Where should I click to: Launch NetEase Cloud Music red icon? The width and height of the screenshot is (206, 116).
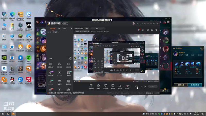pos(29,79)
